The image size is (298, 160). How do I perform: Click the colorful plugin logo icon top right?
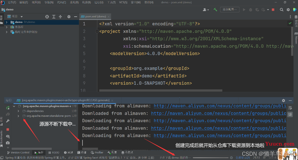295,10
